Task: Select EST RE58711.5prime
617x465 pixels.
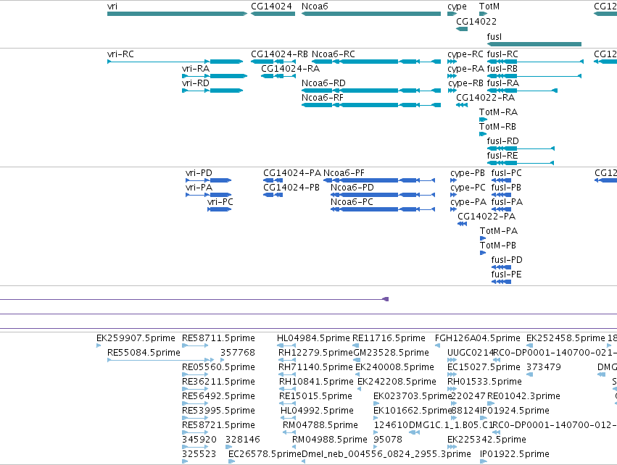Action: pyautogui.click(x=195, y=345)
